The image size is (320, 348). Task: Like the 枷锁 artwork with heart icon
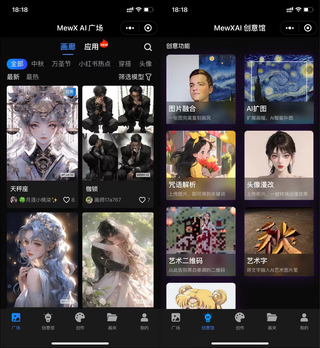tap(142, 200)
